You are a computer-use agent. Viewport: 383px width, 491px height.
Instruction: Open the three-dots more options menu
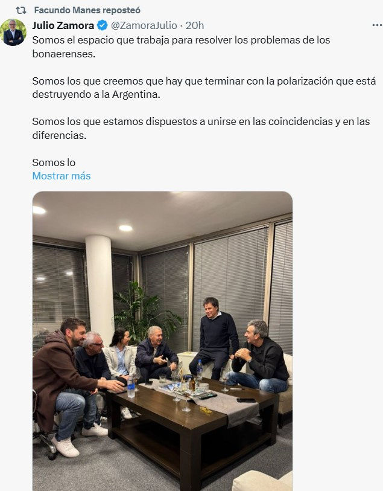tap(377, 25)
